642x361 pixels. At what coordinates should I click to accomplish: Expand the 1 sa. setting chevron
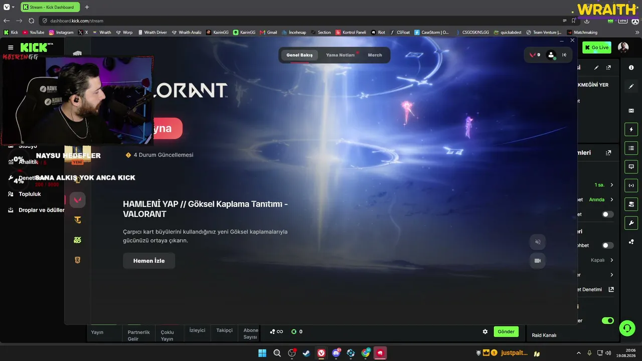pyautogui.click(x=611, y=185)
